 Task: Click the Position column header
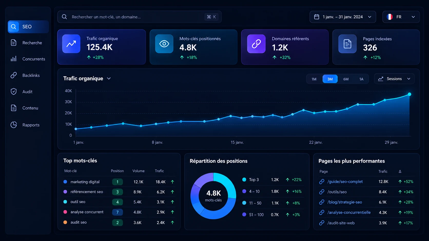pos(117,171)
